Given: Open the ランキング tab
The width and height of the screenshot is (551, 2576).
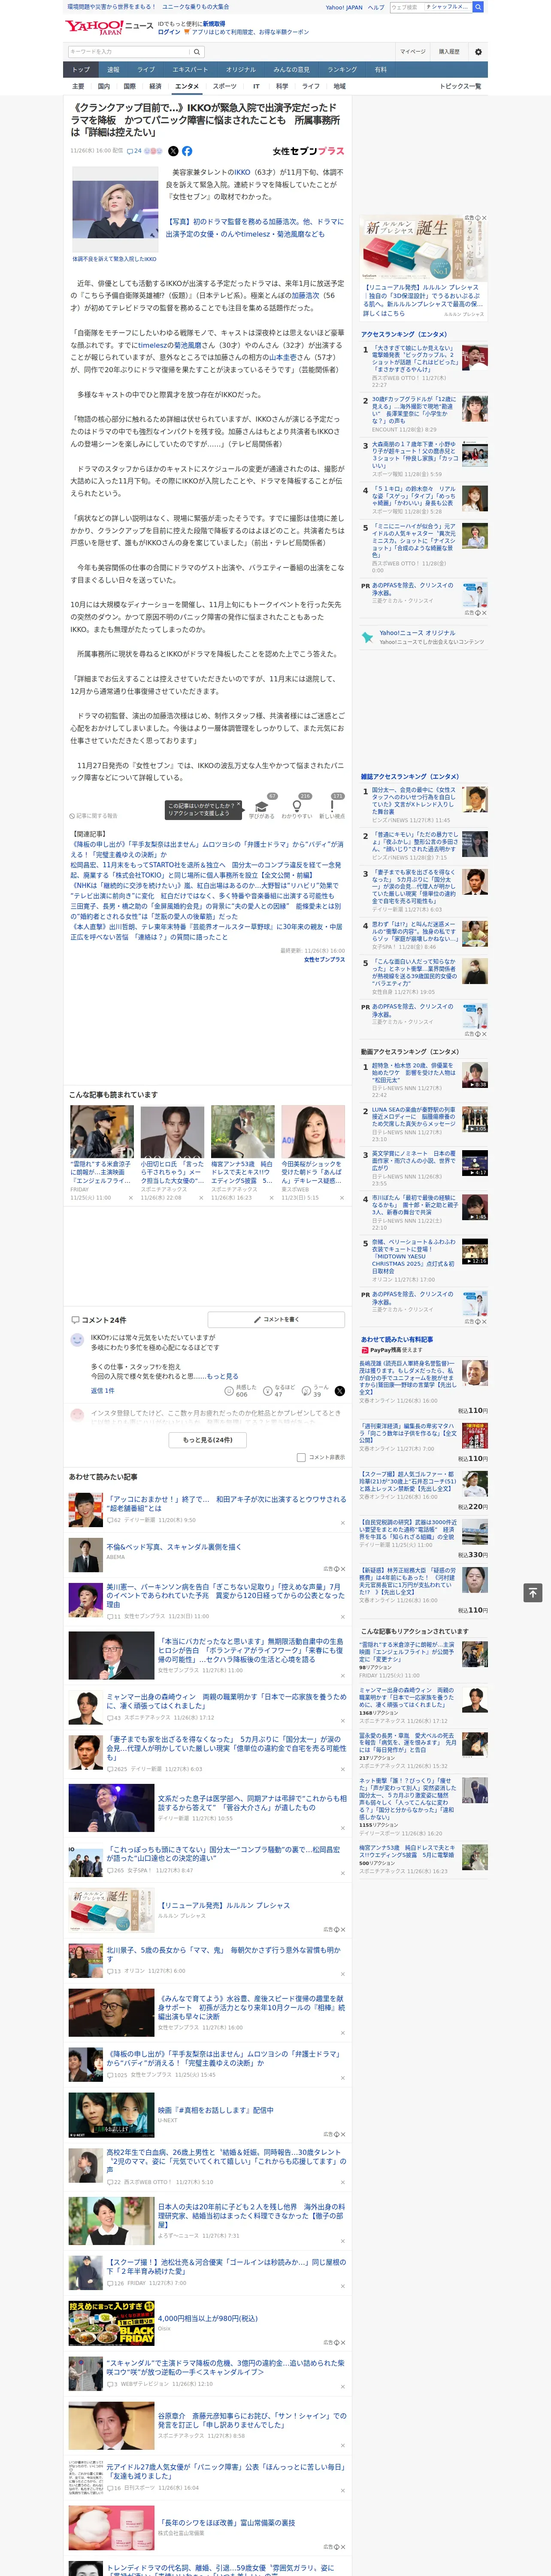Looking at the screenshot, I should (342, 70).
